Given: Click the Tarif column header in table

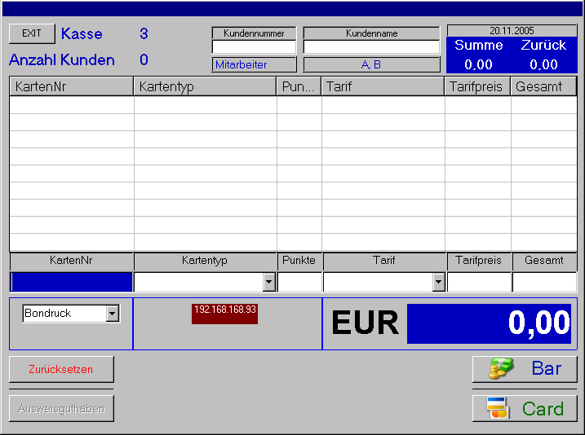Looking at the screenshot, I should 383,86.
